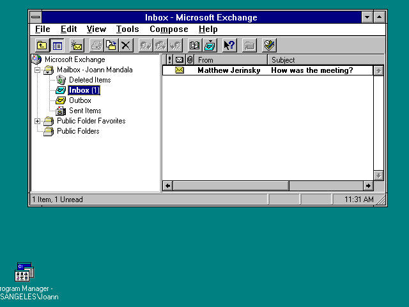The width and height of the screenshot is (409, 307).
Task: Sort by the envelope Item Type column header
Action: click(180, 59)
